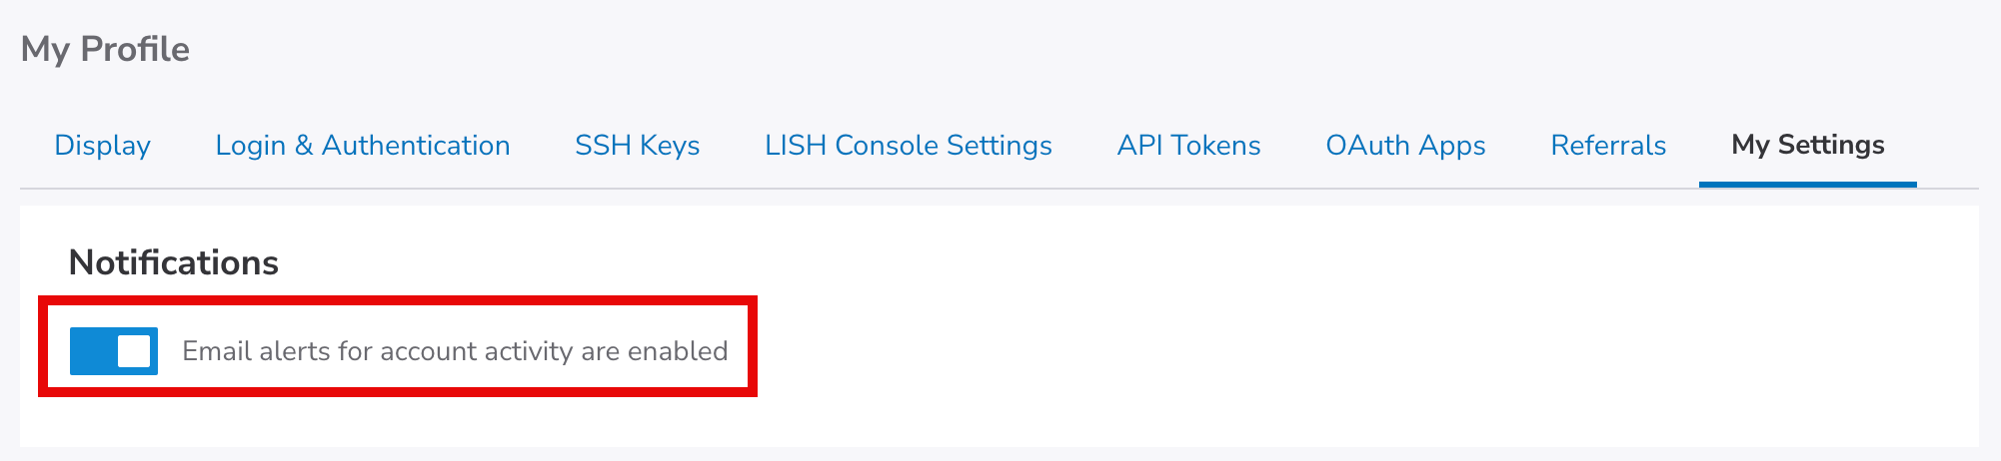Disable email alerts for account activity
The width and height of the screenshot is (2001, 461).
[x=114, y=351]
